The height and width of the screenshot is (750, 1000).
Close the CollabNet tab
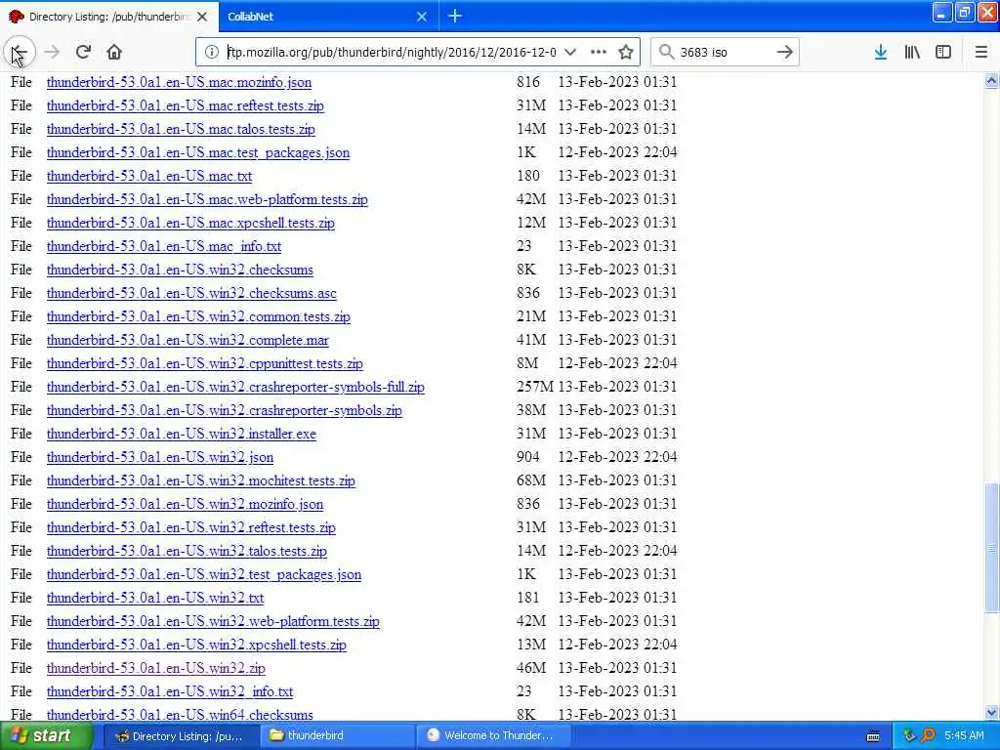point(422,17)
